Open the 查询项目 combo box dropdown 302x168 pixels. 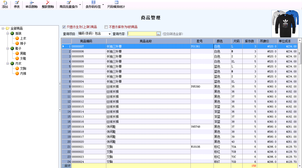(x=110, y=34)
